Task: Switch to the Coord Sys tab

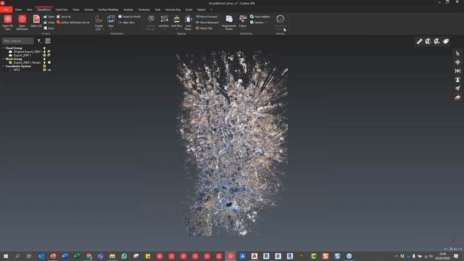Action: click(62, 9)
